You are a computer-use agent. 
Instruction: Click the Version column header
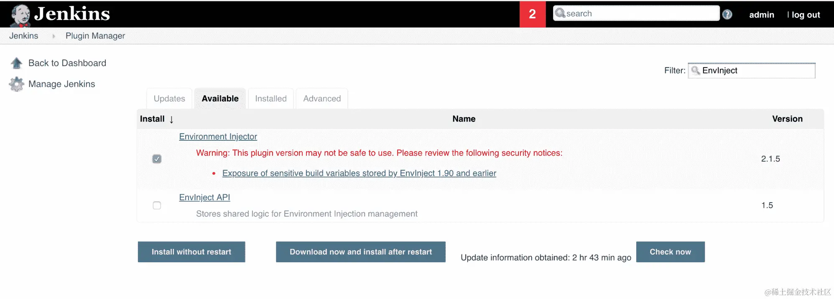click(x=787, y=119)
